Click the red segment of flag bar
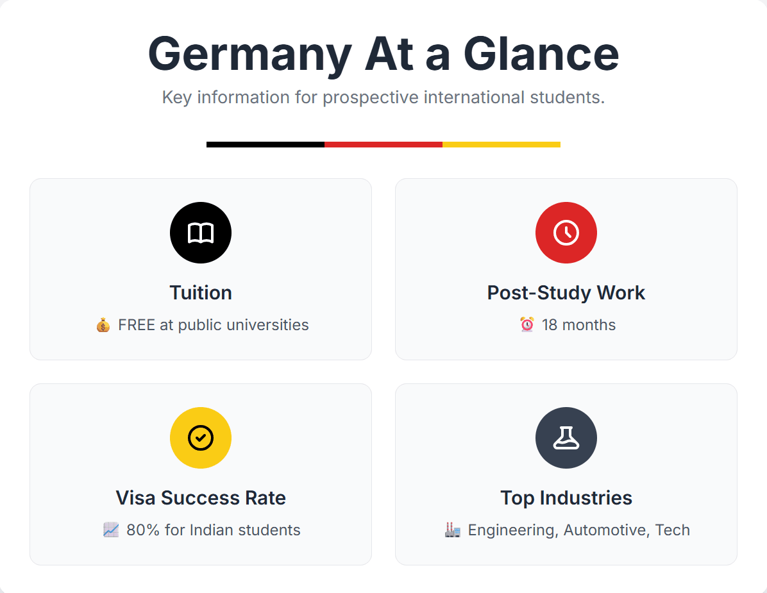The width and height of the screenshot is (767, 593). (x=383, y=145)
